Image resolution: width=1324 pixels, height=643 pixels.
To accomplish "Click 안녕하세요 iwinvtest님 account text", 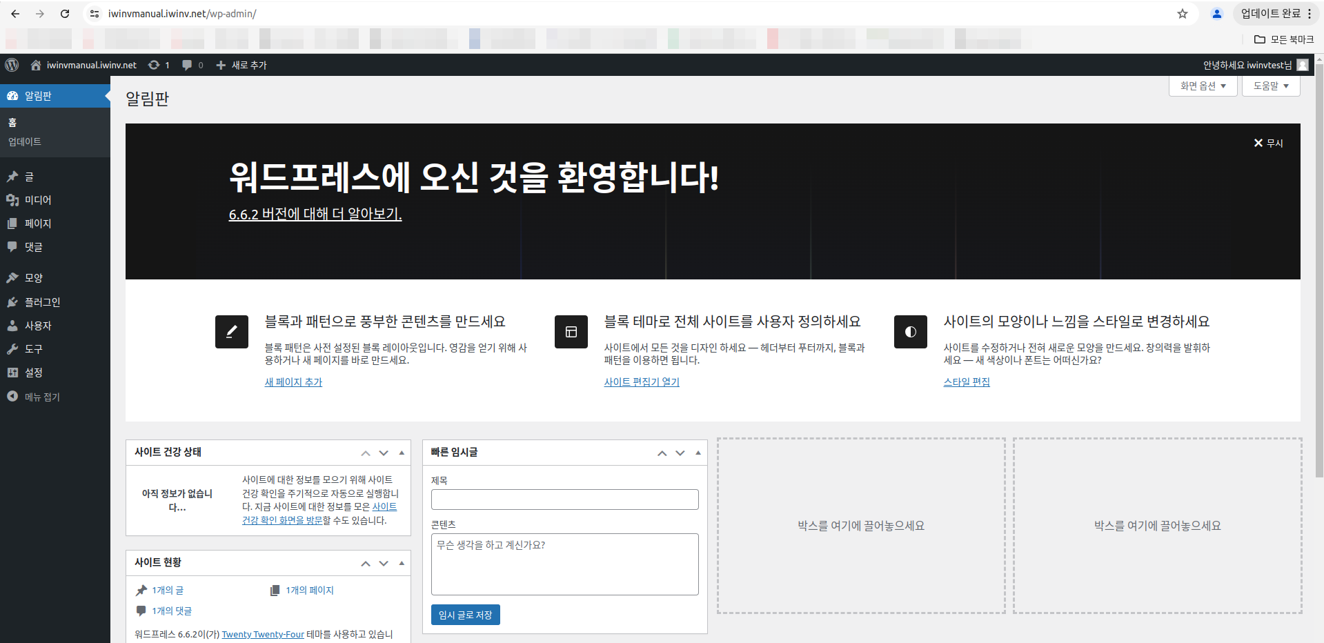I will coord(1247,65).
